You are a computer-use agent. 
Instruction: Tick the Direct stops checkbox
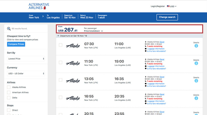[9, 110]
